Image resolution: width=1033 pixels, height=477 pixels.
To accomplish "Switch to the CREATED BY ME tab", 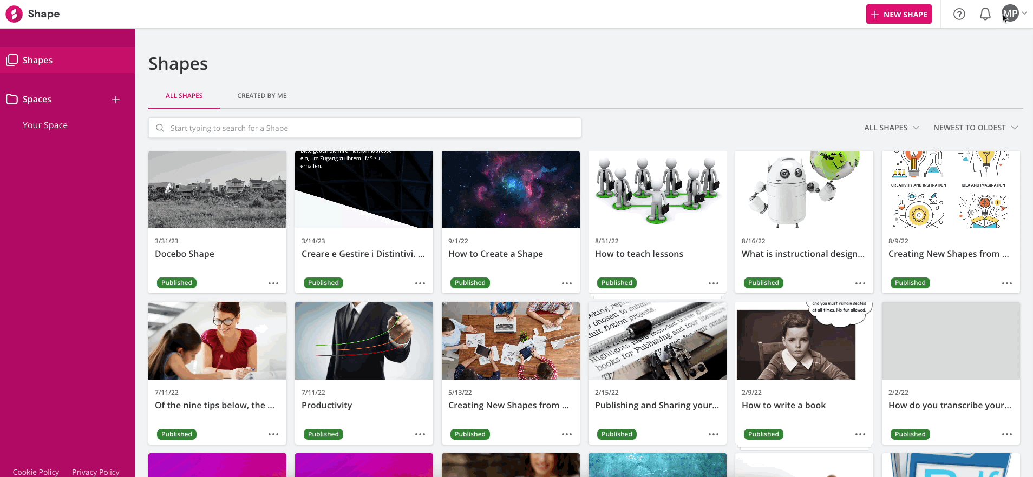I will (262, 96).
